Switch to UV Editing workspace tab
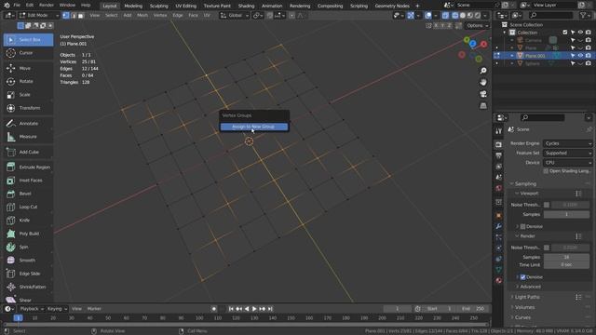Viewport: 596px width, 335px height. tap(186, 6)
